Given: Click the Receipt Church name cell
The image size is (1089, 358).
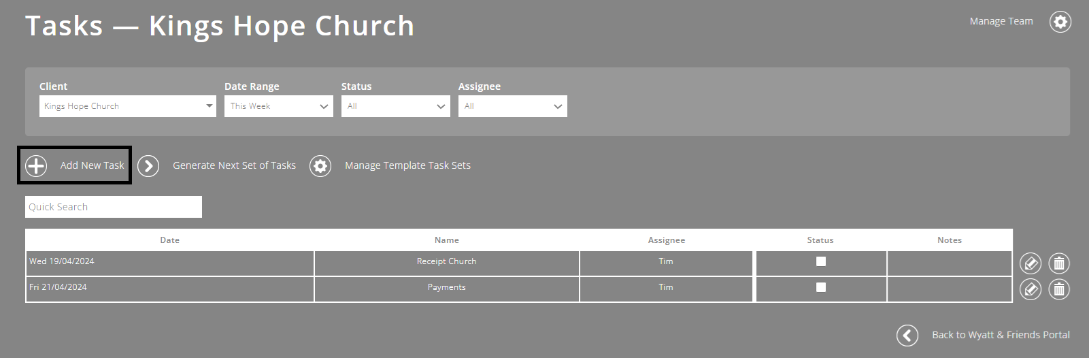Looking at the screenshot, I should [x=447, y=263].
